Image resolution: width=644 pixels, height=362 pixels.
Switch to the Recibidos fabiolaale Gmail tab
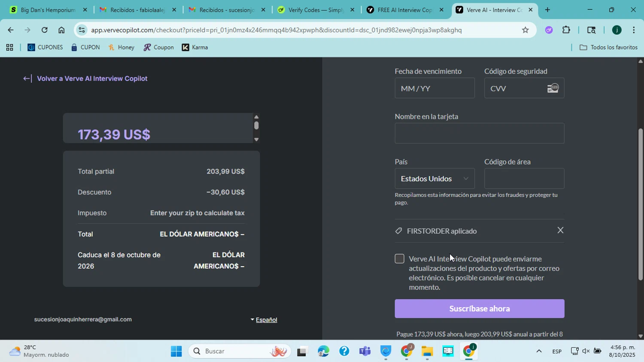(137, 10)
